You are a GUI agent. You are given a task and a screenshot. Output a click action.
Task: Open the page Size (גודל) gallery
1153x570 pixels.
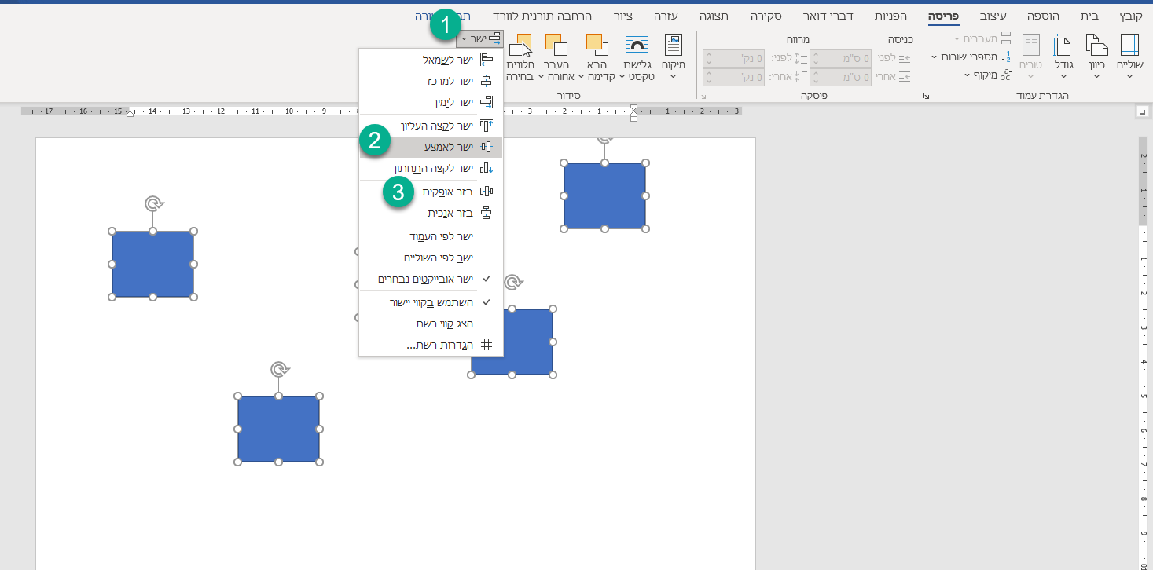1063,55
